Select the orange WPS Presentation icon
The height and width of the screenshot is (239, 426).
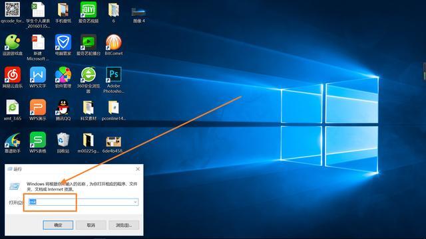(38, 108)
